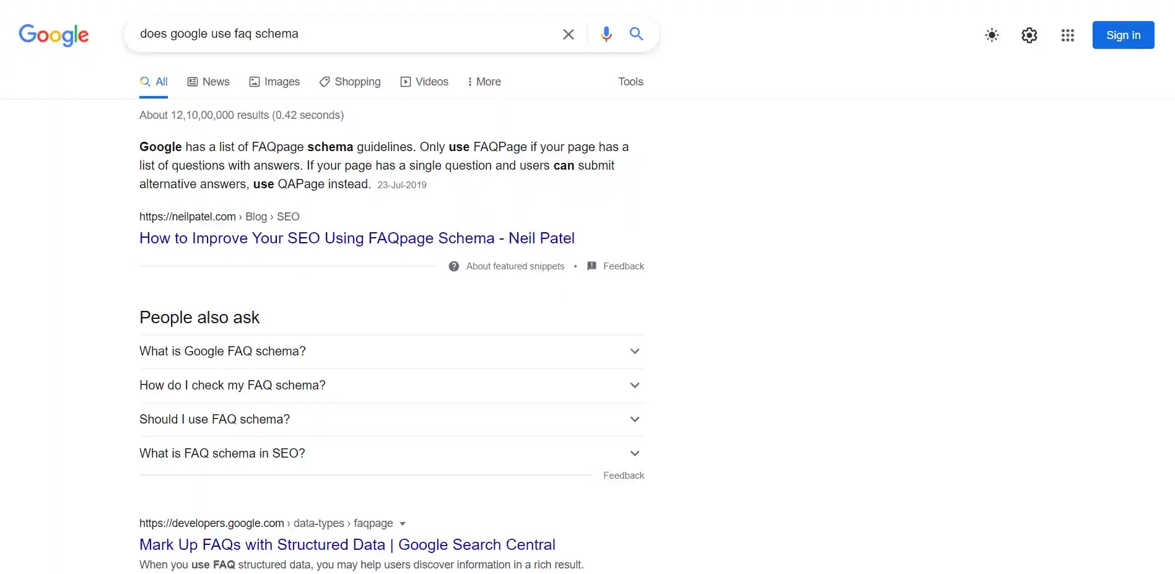Switch to the News tab
This screenshot has width=1175, height=574.
tap(208, 82)
